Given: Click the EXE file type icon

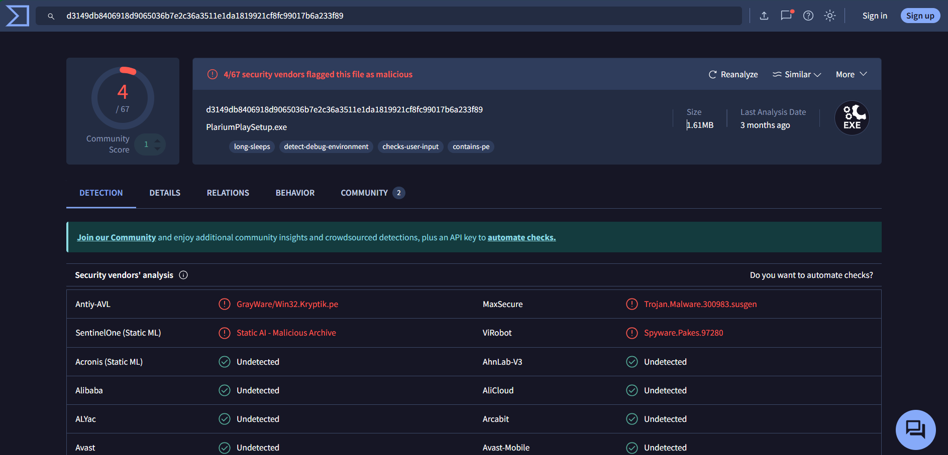Looking at the screenshot, I should tap(852, 118).
